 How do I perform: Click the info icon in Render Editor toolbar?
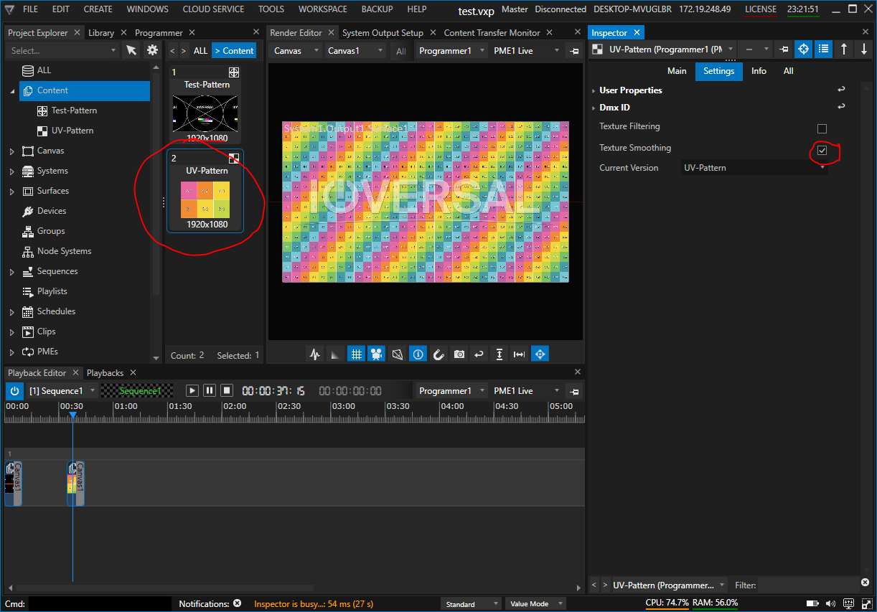coord(418,354)
